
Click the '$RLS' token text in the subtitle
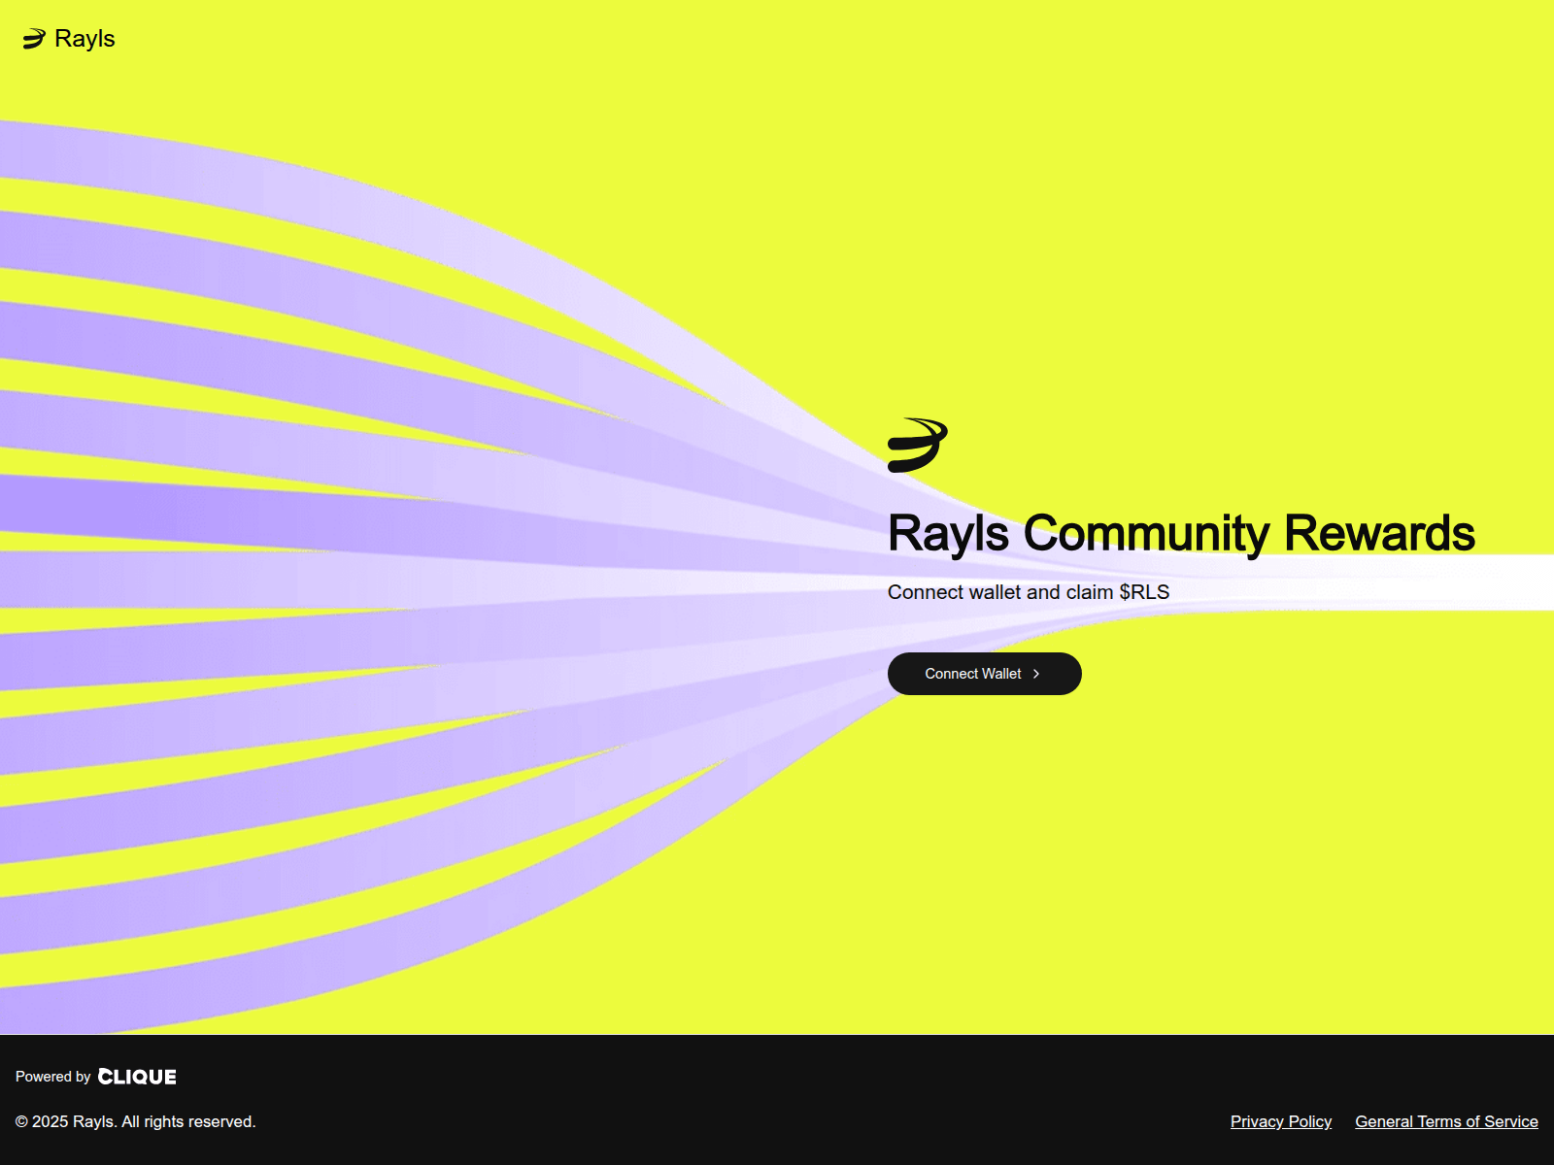tap(1144, 591)
